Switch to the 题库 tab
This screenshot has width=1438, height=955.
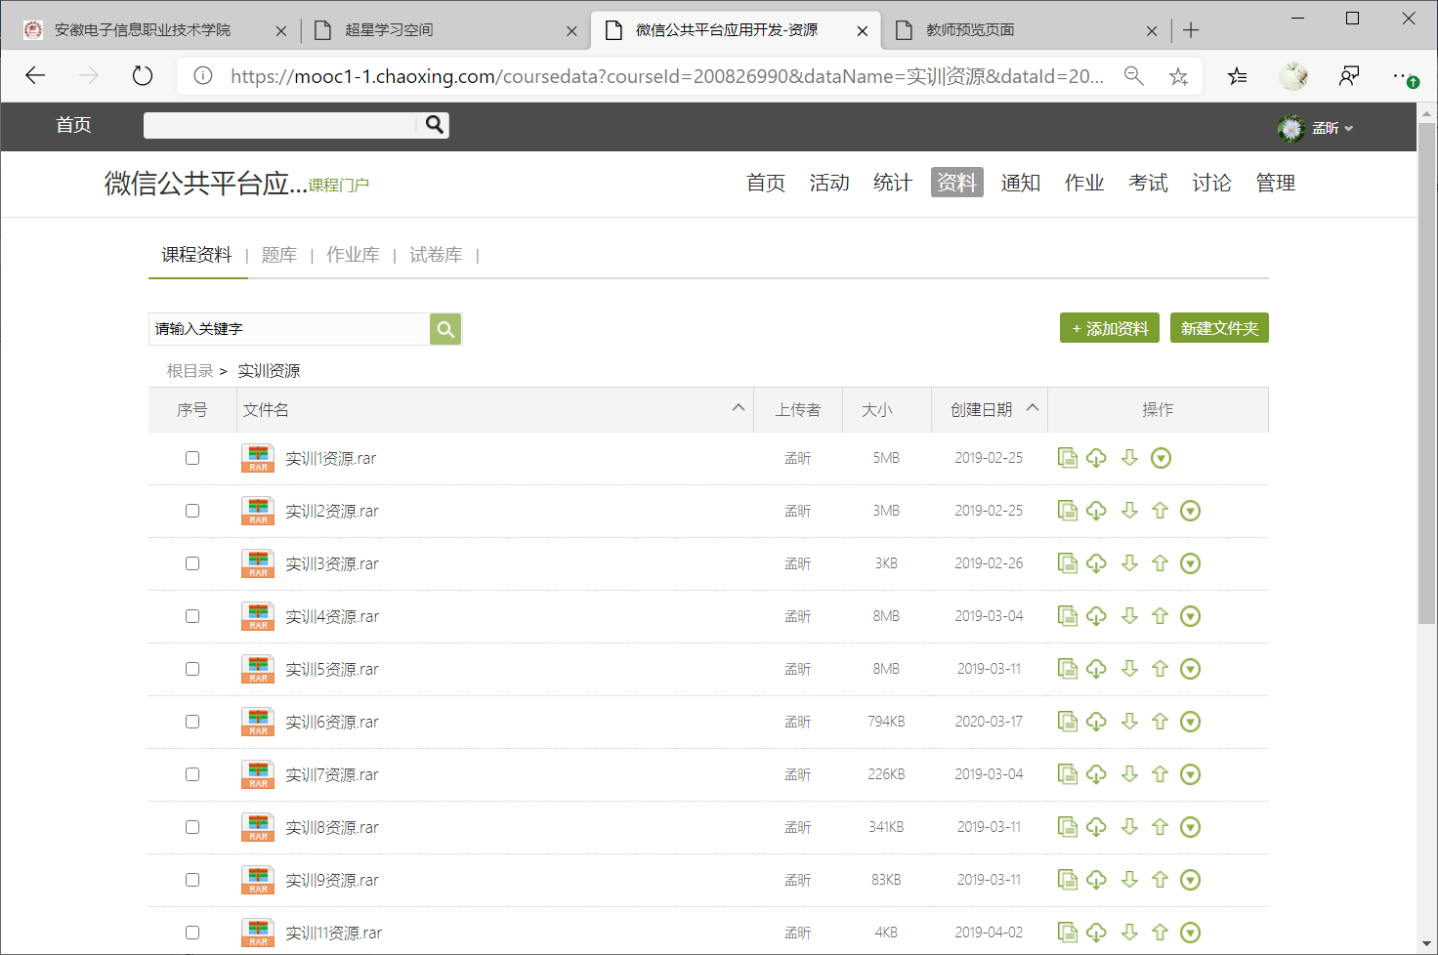tap(278, 255)
